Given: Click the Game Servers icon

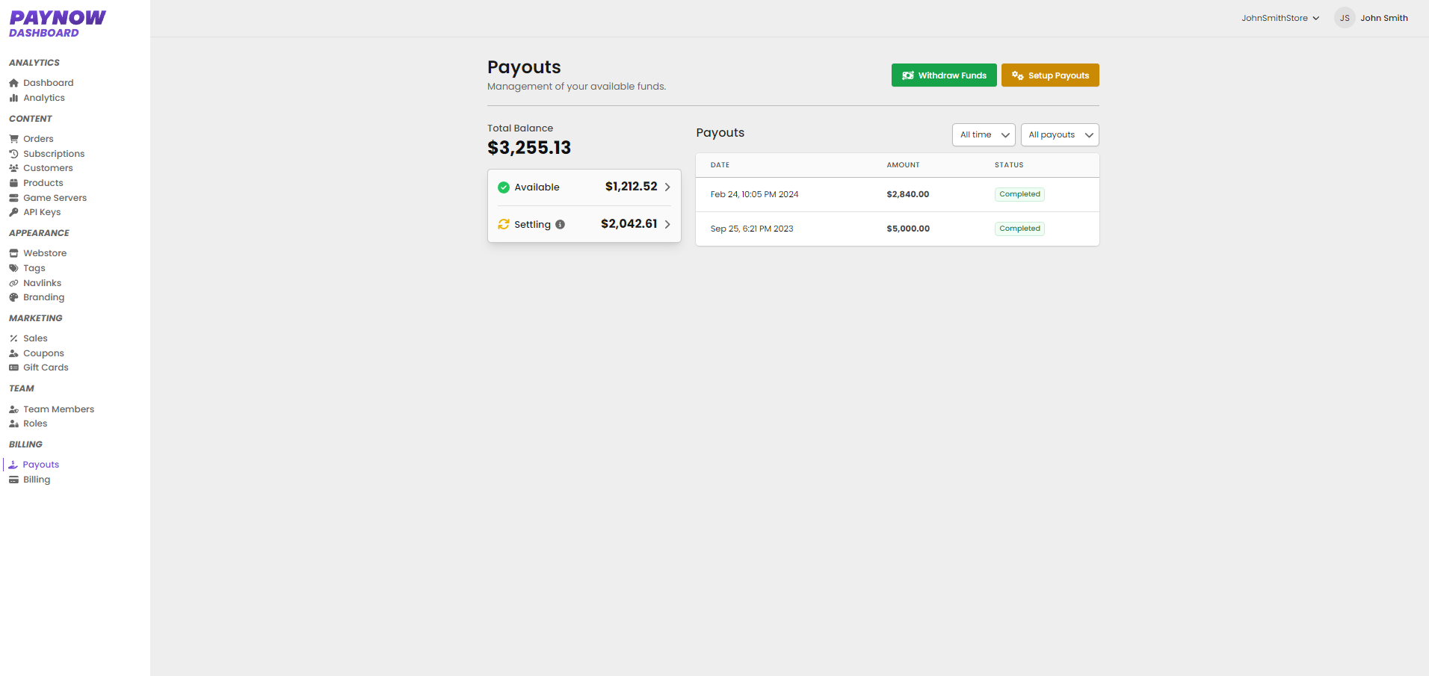Looking at the screenshot, I should (13, 198).
